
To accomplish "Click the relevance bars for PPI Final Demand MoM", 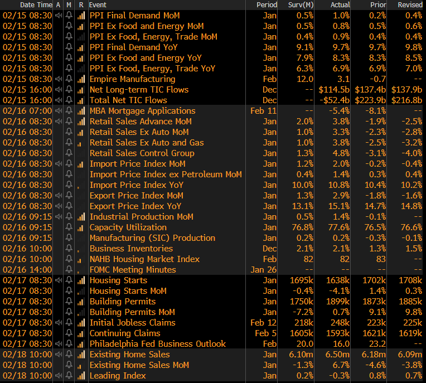I will tap(81, 16).
